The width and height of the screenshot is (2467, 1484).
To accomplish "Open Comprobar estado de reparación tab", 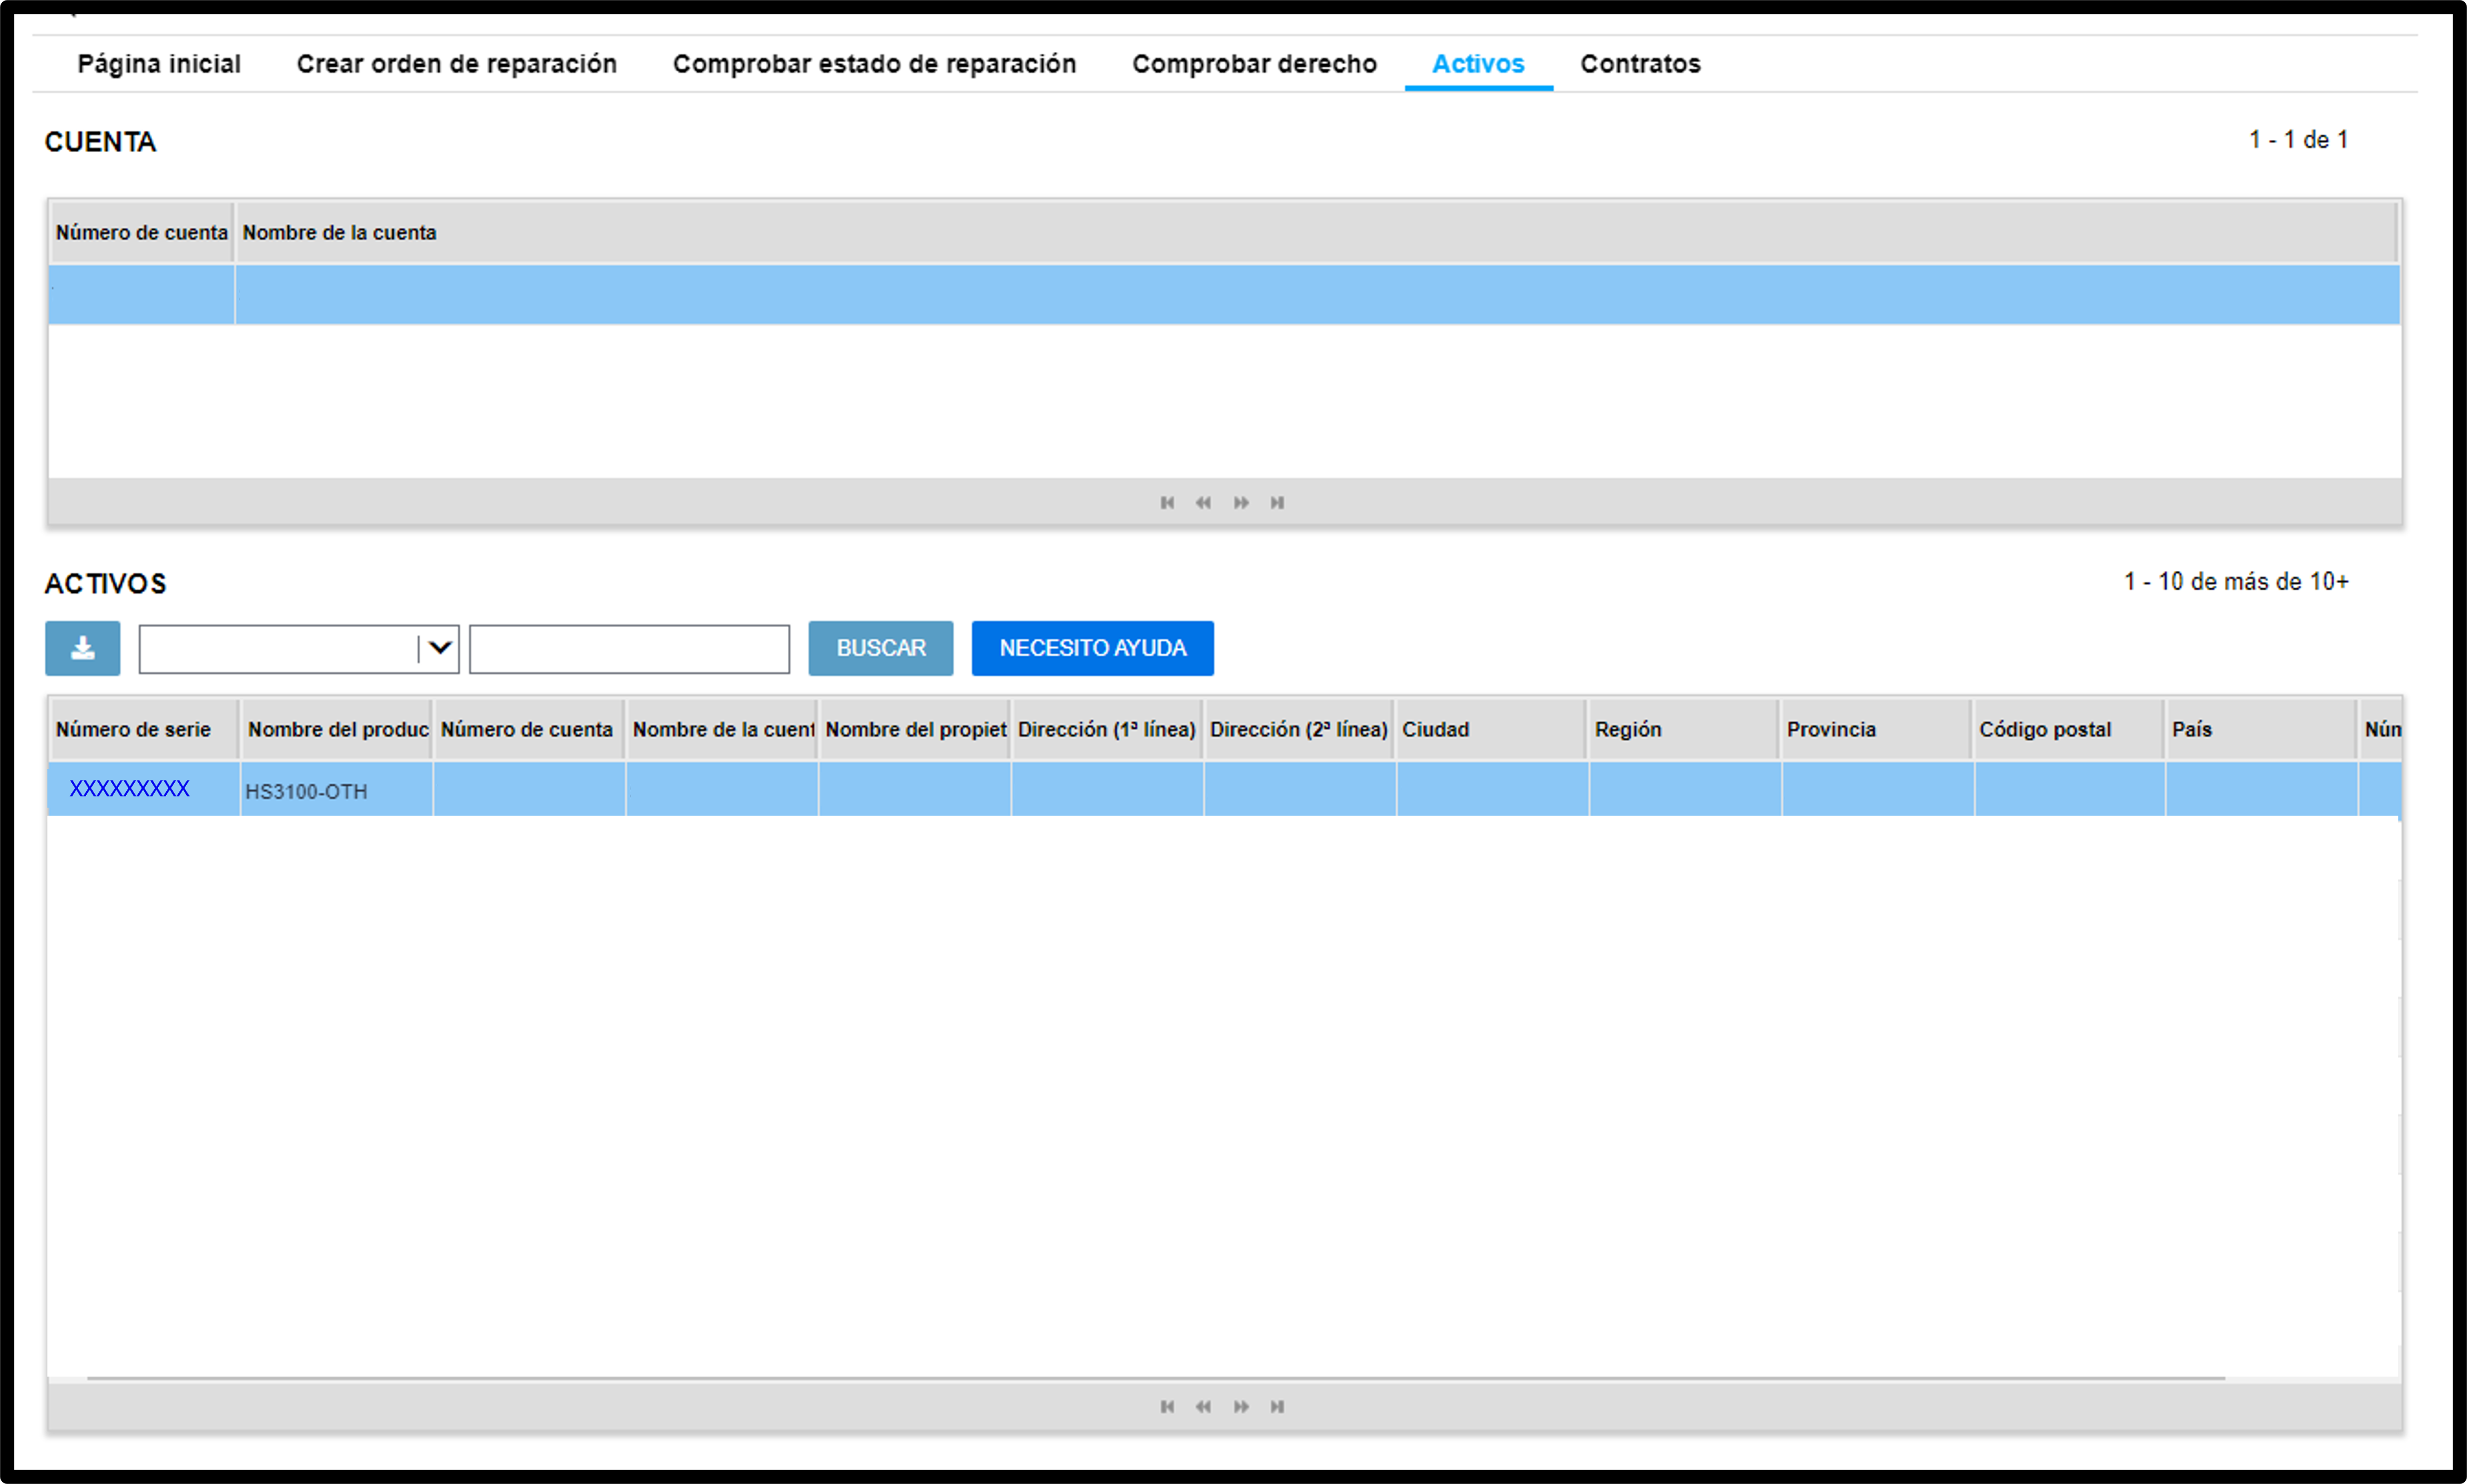I will pos(874,64).
